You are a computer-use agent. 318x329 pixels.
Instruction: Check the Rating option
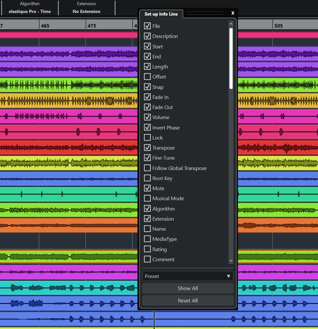(147, 249)
